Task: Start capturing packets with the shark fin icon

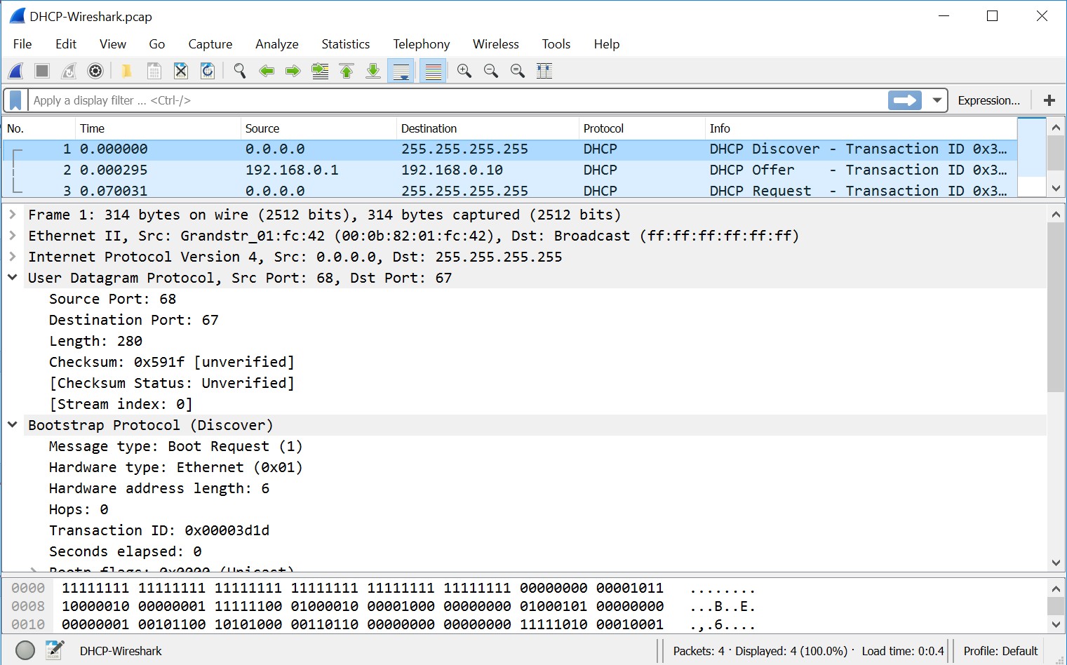Action: [16, 71]
